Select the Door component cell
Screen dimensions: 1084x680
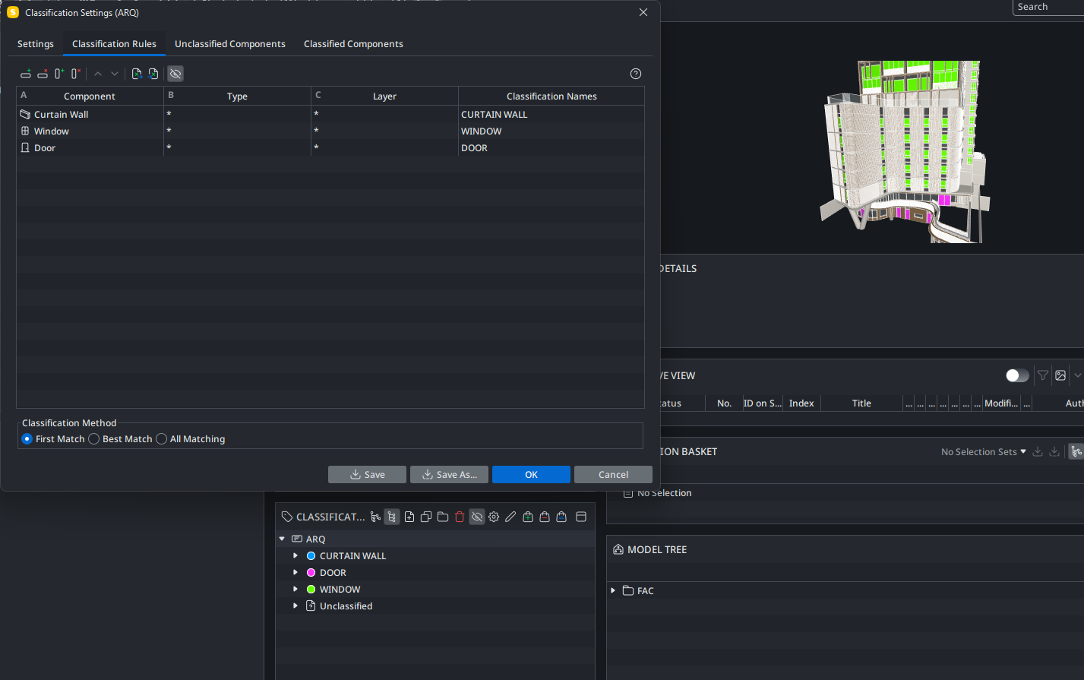(x=90, y=148)
